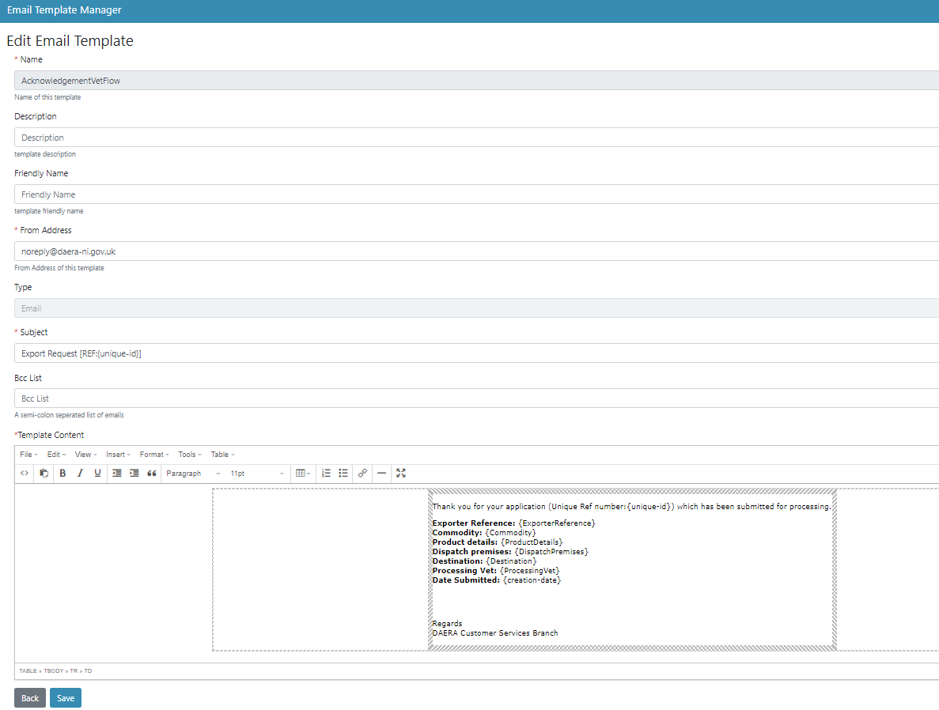This screenshot has height=710, width=939.
Task: Focus the Bcc List input field
Action: click(477, 398)
